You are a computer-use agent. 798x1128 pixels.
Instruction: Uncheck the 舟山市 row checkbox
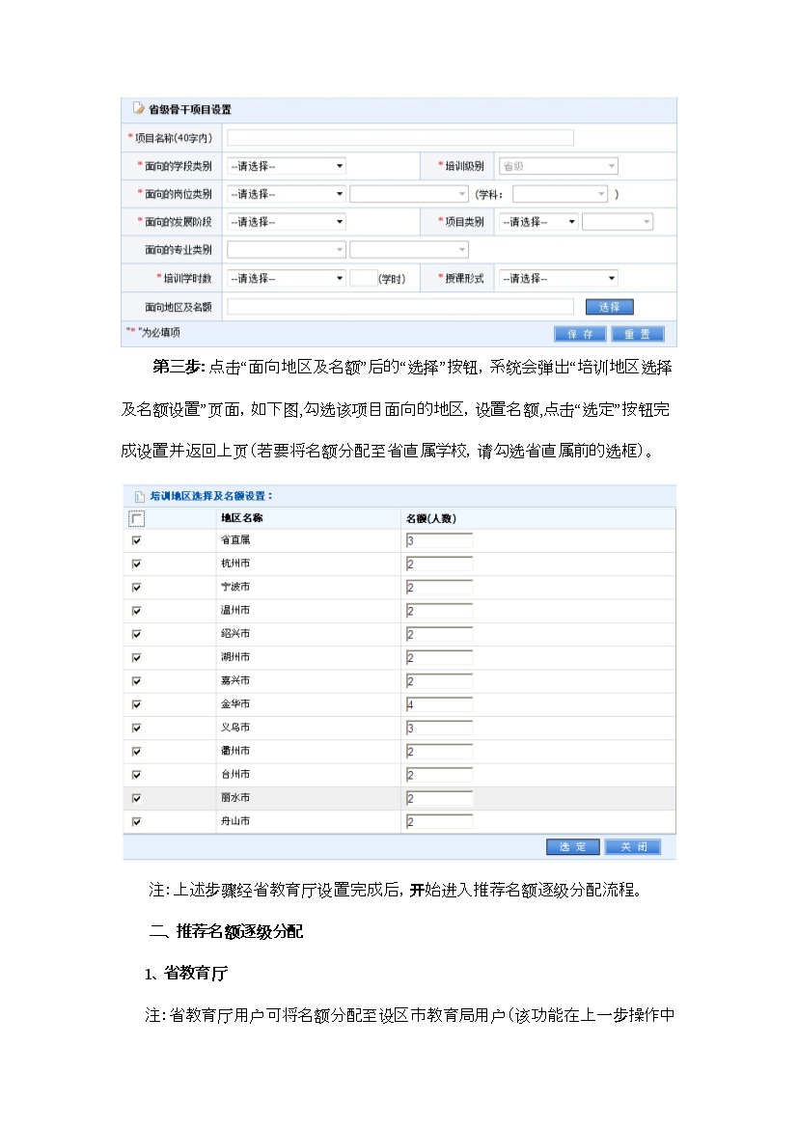click(136, 822)
